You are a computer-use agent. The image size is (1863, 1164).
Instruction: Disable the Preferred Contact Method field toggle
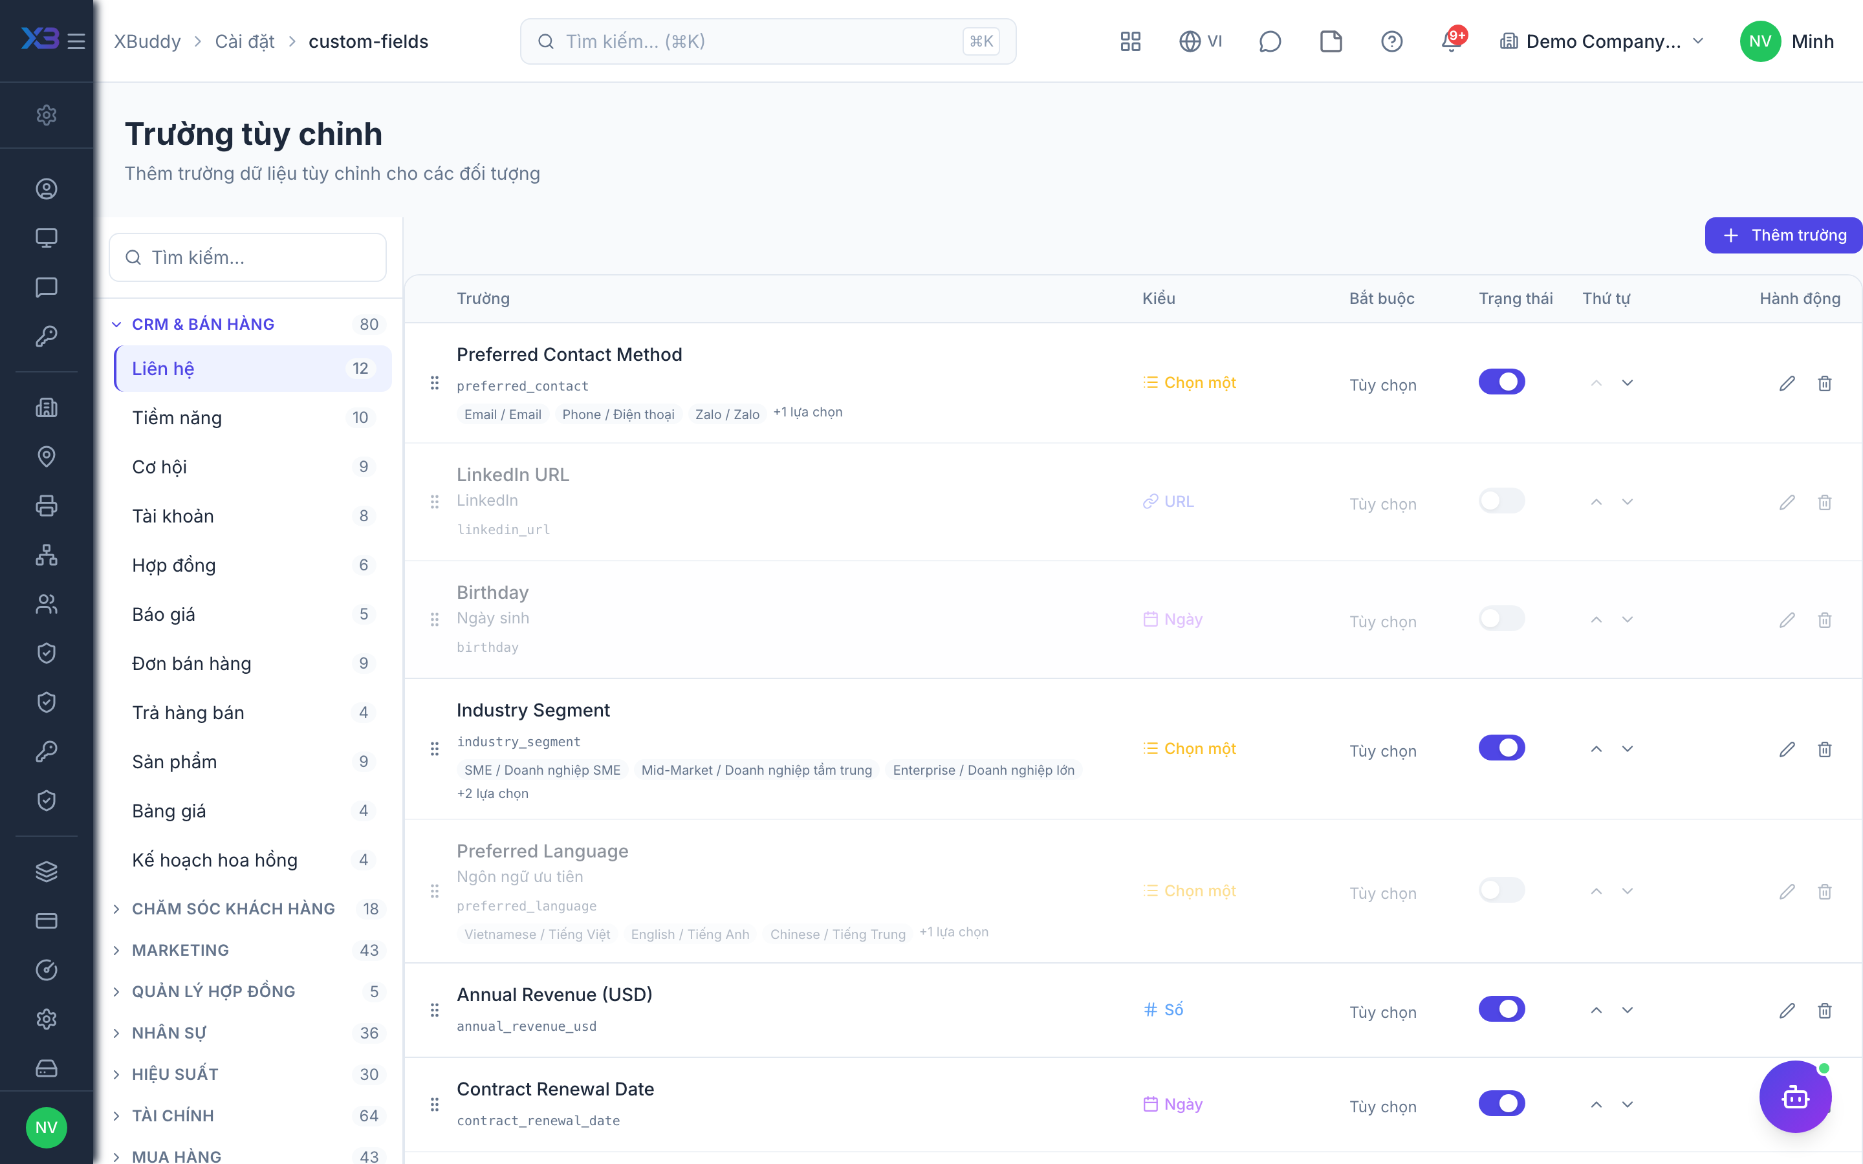click(1501, 382)
